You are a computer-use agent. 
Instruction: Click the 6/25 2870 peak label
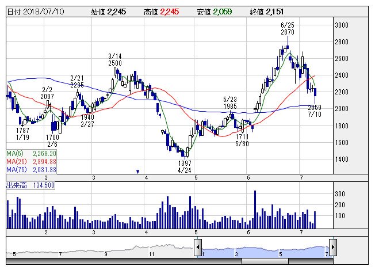[x=288, y=29]
